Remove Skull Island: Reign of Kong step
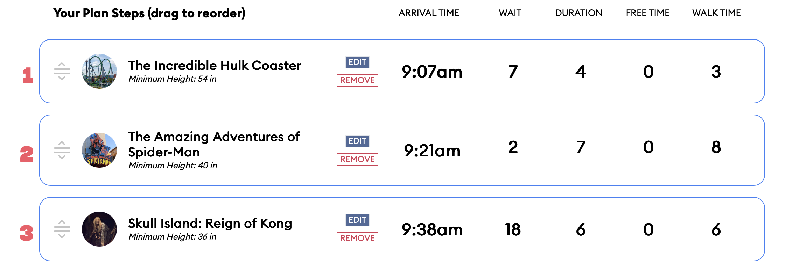 click(357, 238)
